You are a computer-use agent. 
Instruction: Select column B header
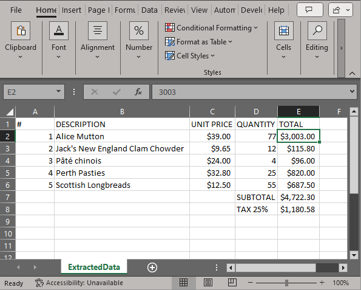pyautogui.click(x=122, y=112)
